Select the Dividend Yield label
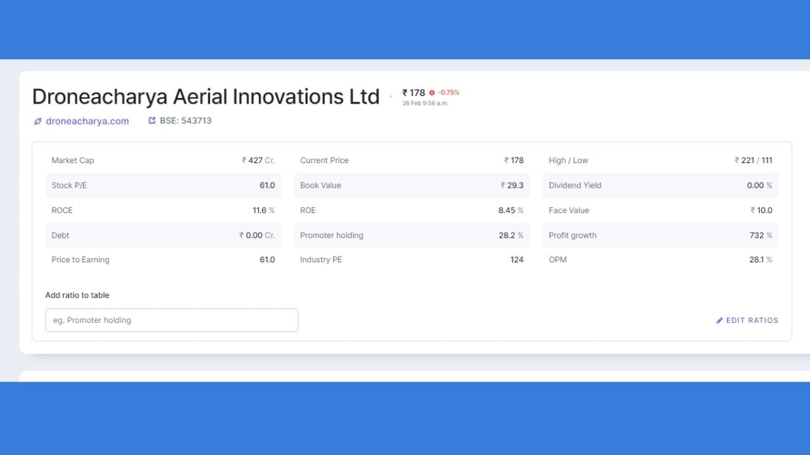The height and width of the screenshot is (455, 810). point(575,185)
